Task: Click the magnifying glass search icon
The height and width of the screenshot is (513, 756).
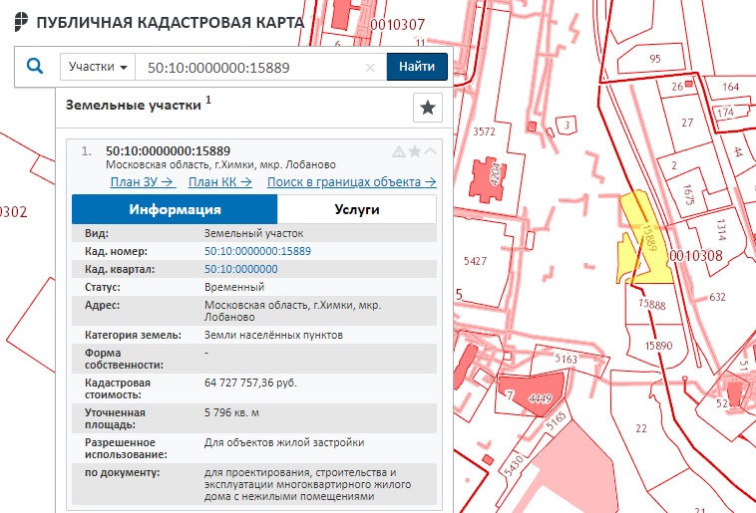Action: pos(36,67)
